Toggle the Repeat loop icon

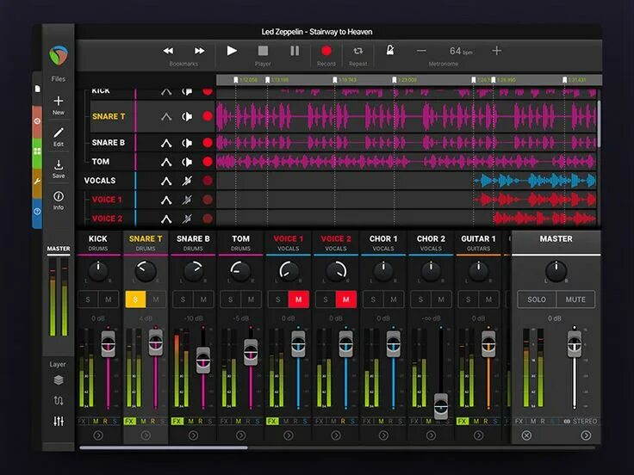(x=357, y=51)
